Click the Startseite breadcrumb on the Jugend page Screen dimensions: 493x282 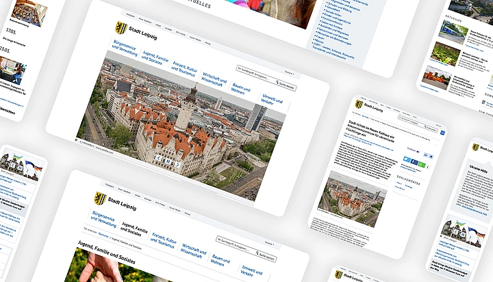click(x=103, y=235)
